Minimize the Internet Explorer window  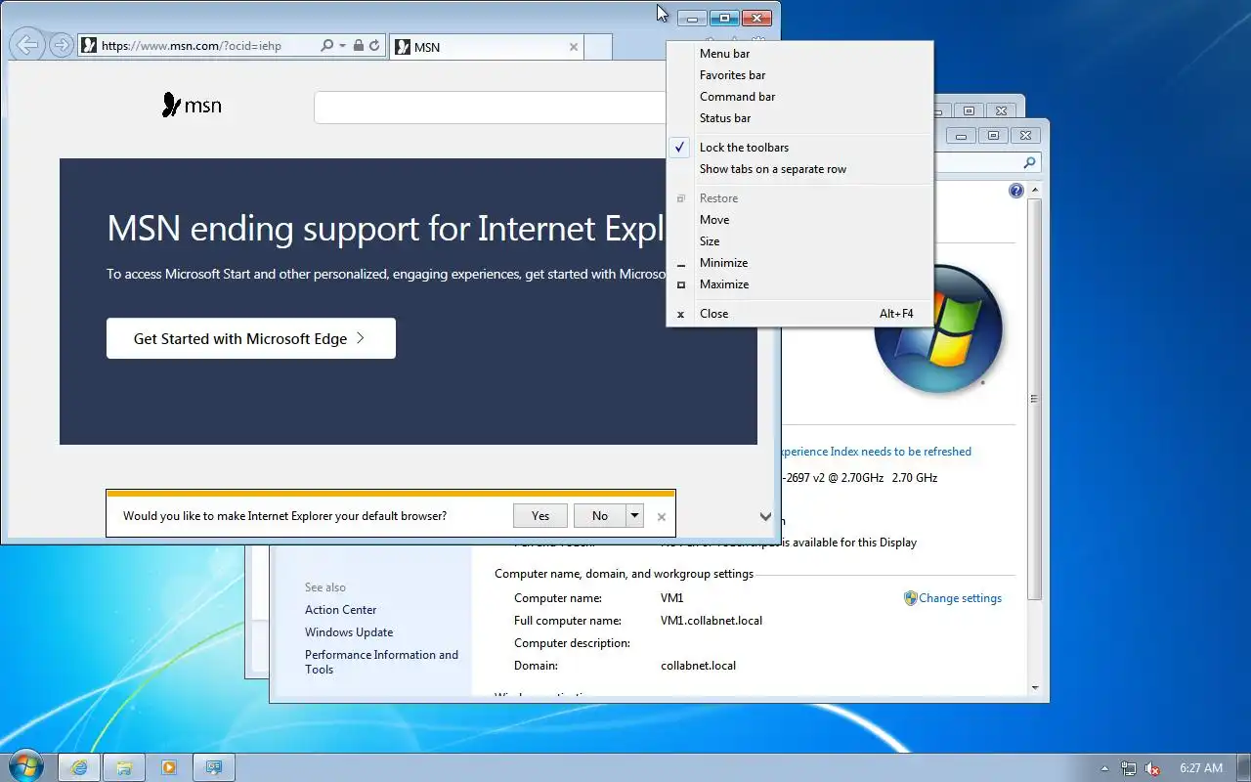pyautogui.click(x=692, y=18)
